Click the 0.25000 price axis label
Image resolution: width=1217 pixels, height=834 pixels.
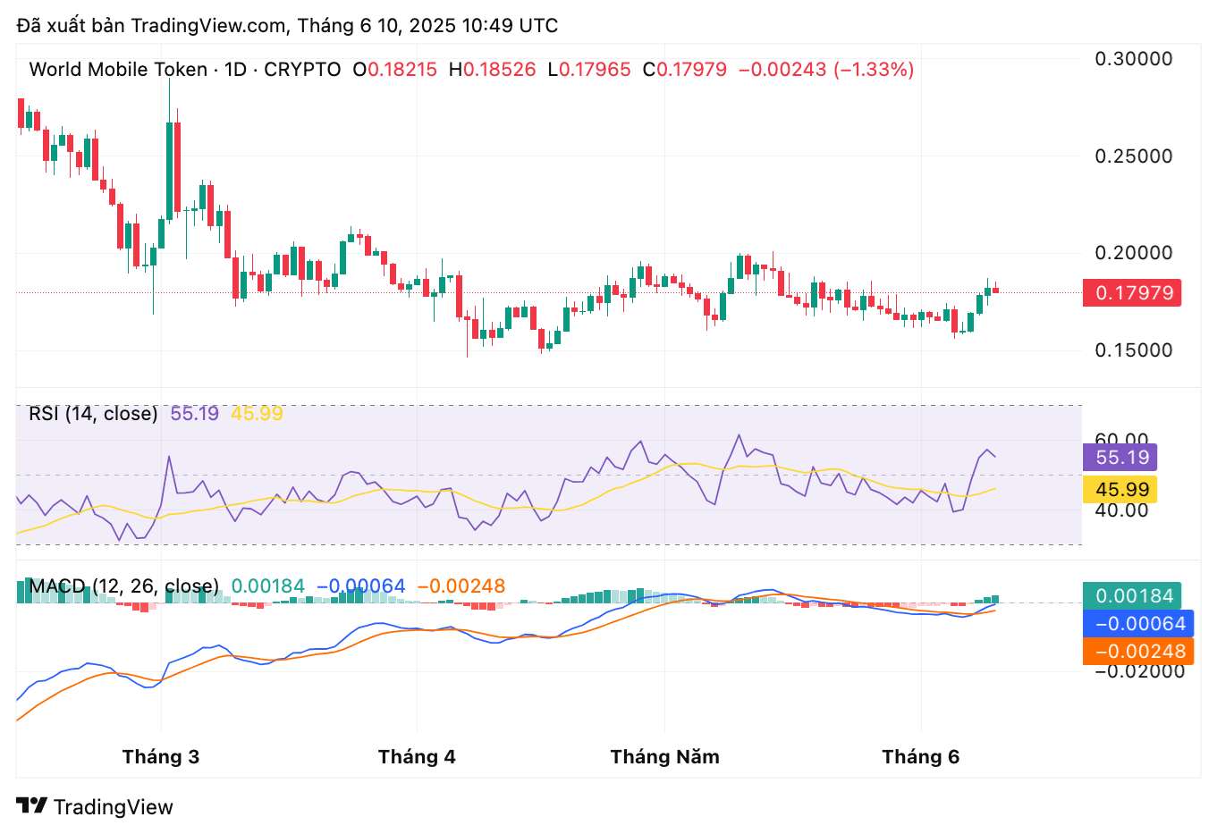1134,156
